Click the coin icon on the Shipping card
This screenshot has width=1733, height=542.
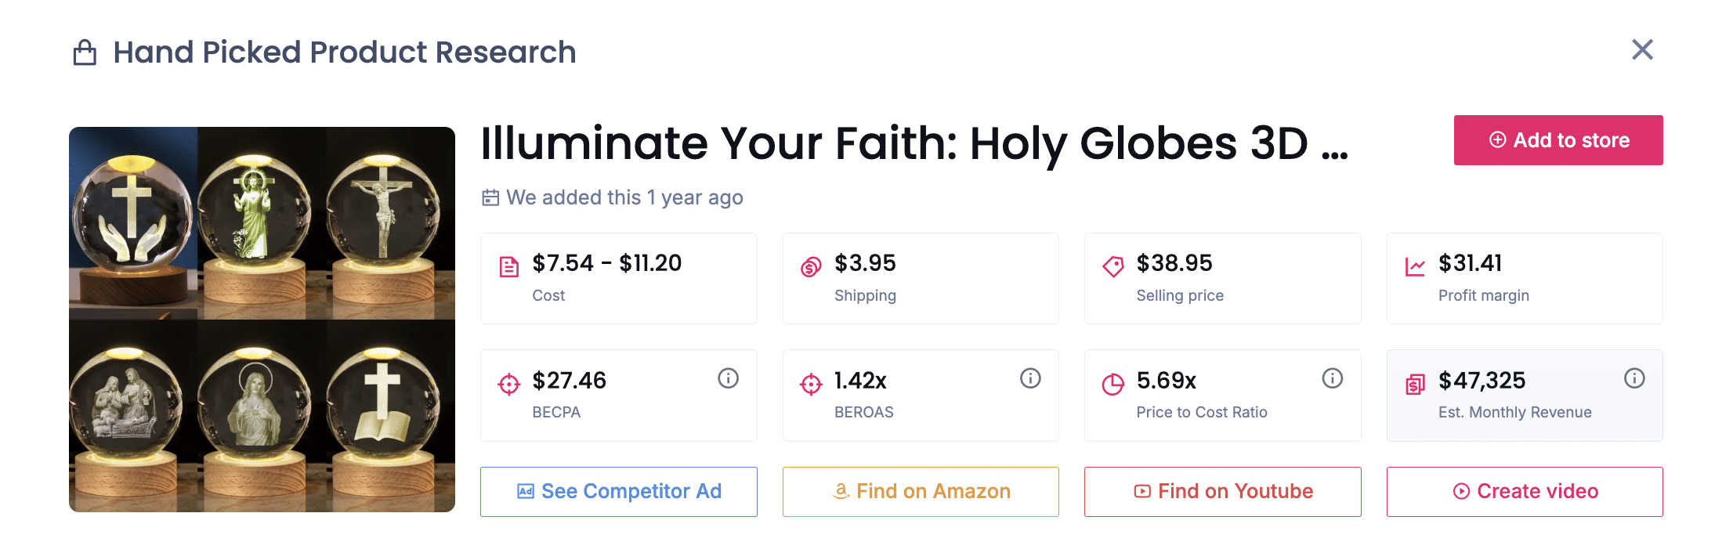[x=811, y=266]
